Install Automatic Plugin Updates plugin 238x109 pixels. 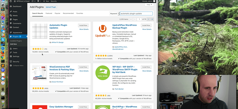coord(83,25)
